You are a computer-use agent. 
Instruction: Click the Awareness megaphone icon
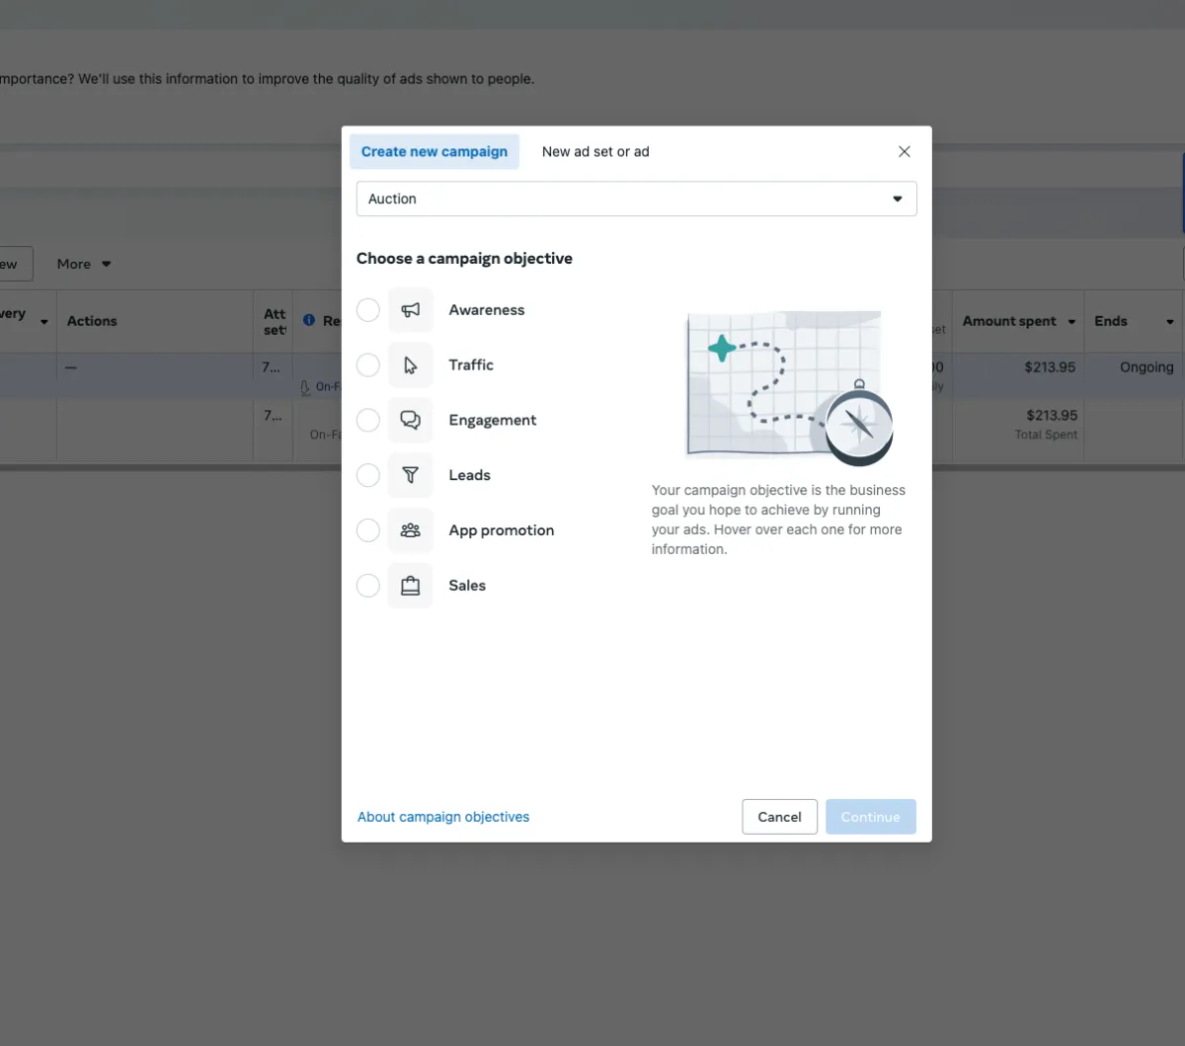(x=411, y=310)
